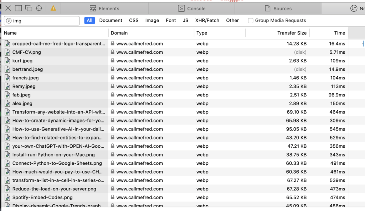Sort by the Type column header
Viewport: 365px width, 211px height.
220,33
